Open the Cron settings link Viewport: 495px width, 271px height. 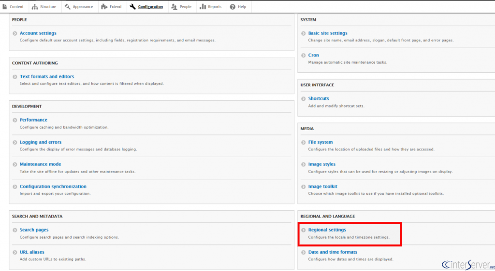coord(313,55)
